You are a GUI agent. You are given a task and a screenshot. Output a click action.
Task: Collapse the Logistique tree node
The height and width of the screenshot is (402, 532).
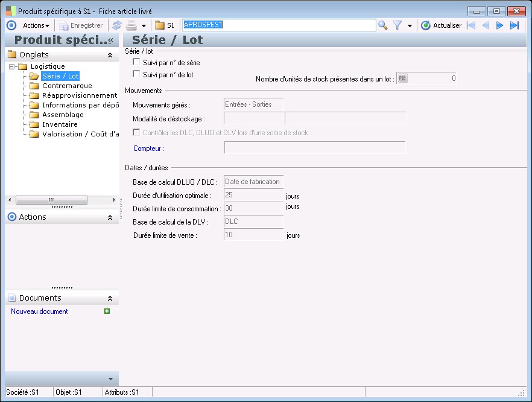click(x=12, y=66)
